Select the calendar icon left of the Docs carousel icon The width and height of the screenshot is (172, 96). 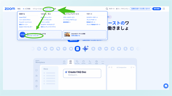[71, 49]
